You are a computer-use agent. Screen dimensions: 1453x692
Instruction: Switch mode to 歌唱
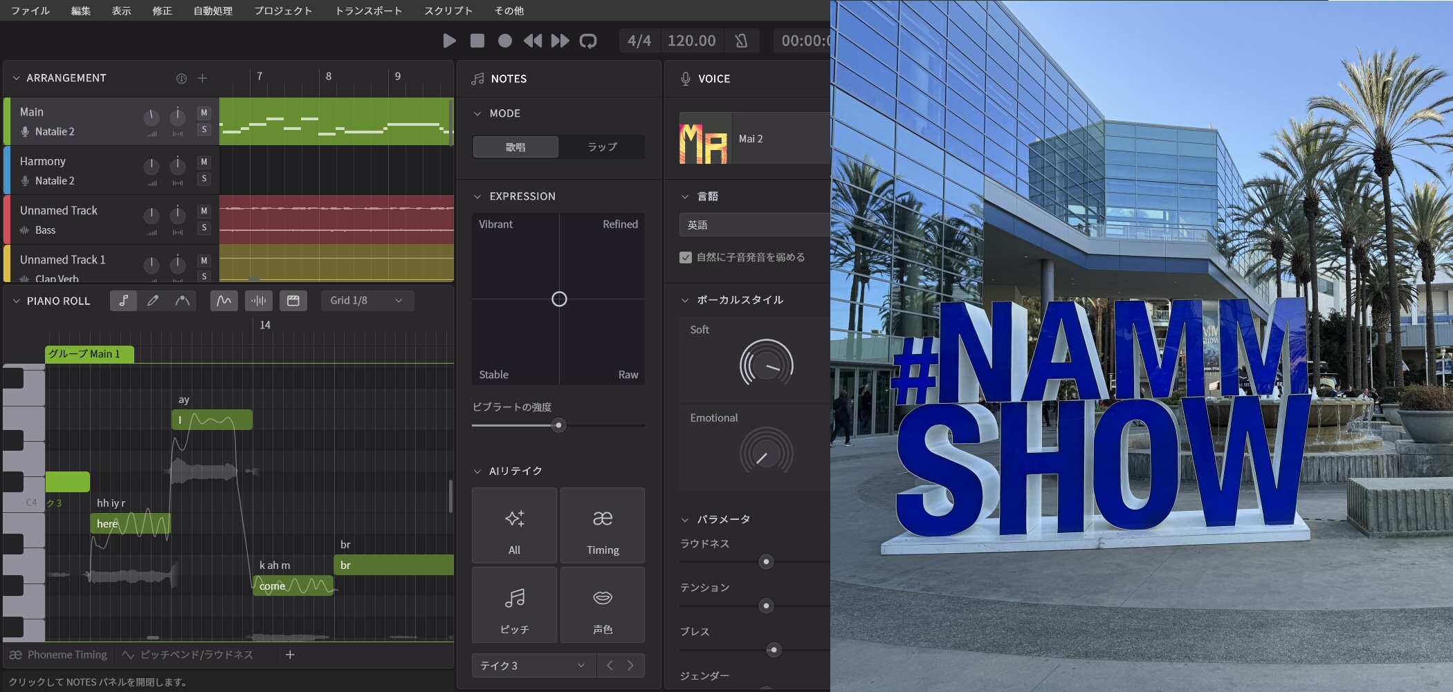tap(515, 147)
